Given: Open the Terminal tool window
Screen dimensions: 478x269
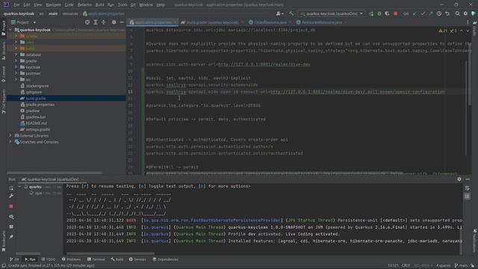Looking at the screenshot, I should [96, 259].
